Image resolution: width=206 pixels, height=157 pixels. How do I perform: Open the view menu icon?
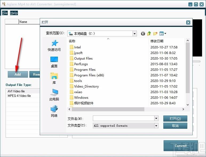[x=163, y=34]
